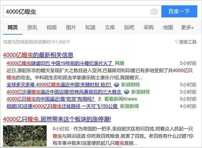Open the 图片 tab
202x148 pixels.
tap(71, 27)
